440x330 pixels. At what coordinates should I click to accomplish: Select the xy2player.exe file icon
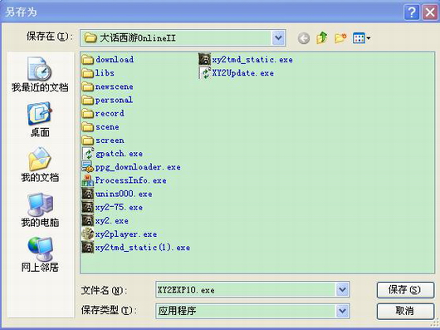[87, 234]
